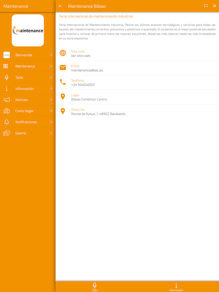Click Bilbao Exhibition Centre place

coord(89,99)
